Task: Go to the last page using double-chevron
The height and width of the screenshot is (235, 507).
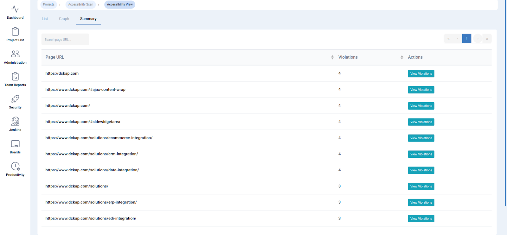Action: click(x=487, y=39)
